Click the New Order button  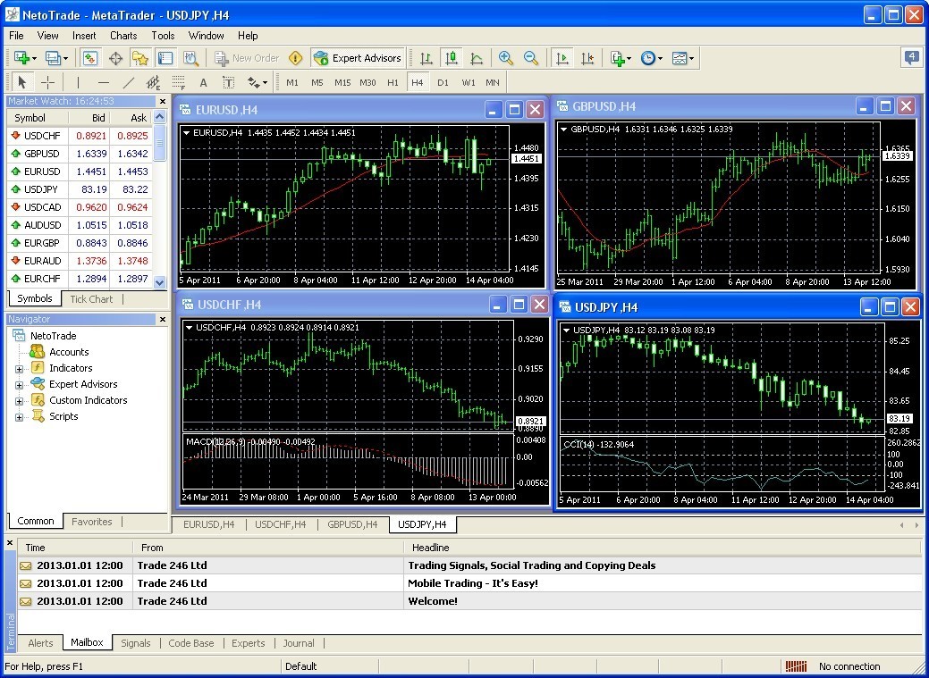(247, 58)
